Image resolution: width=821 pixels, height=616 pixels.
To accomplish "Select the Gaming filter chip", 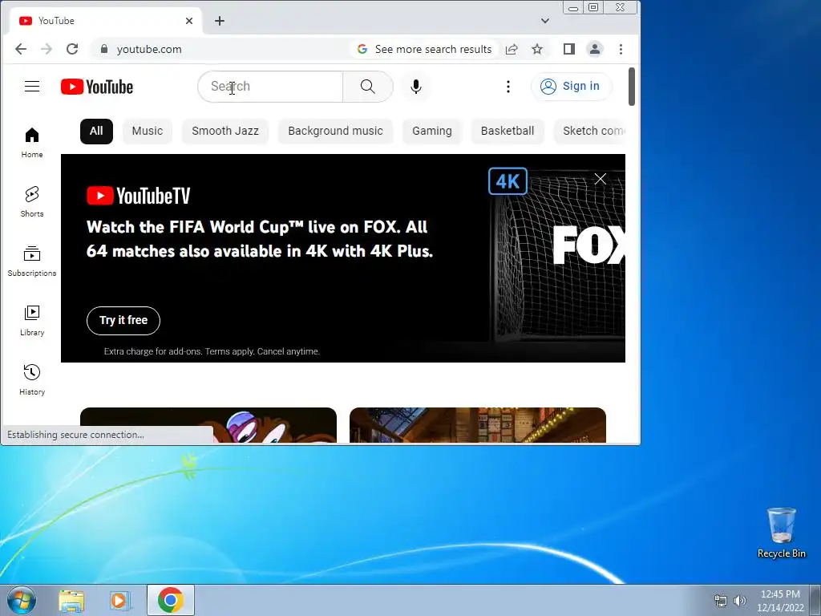I will coord(432,131).
